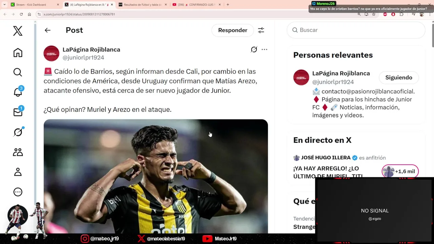
Task: Open the Notifications bell icon
Action: tap(18, 92)
